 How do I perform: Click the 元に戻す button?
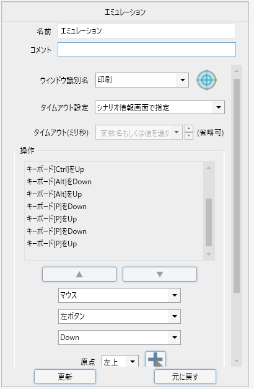(x=185, y=377)
